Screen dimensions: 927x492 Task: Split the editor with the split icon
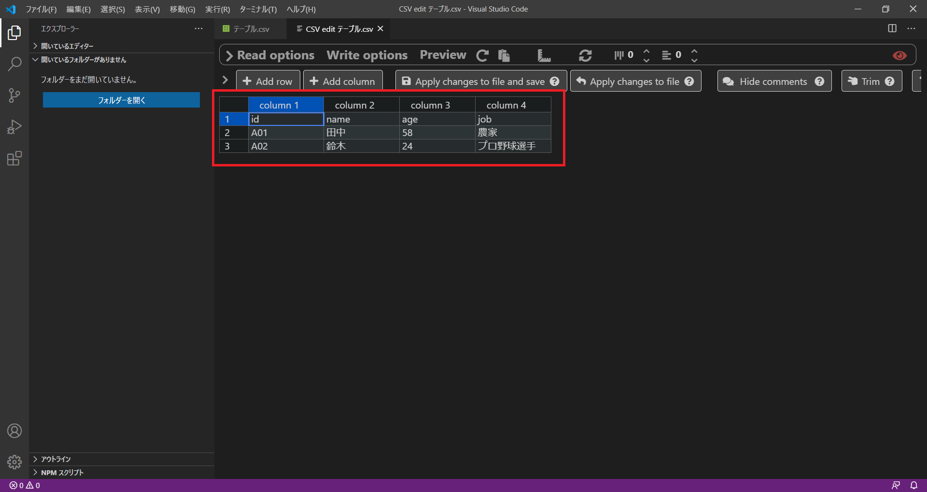click(x=892, y=28)
